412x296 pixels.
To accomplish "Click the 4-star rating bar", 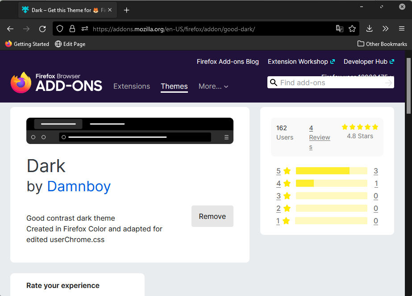I will [331, 183].
